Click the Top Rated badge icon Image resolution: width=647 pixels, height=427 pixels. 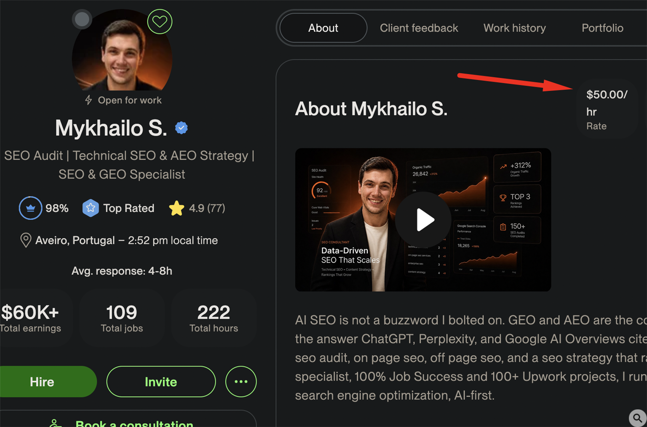coord(91,208)
